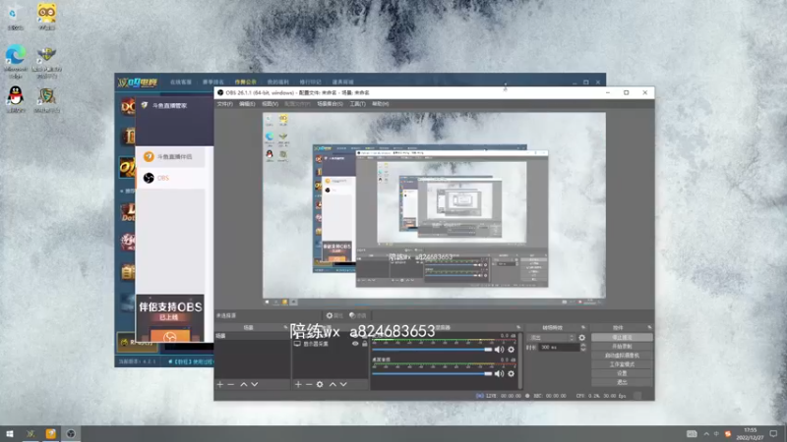787x442 pixels.
Task: Open source properties gear in Sources toolbar
Action: [x=320, y=384]
